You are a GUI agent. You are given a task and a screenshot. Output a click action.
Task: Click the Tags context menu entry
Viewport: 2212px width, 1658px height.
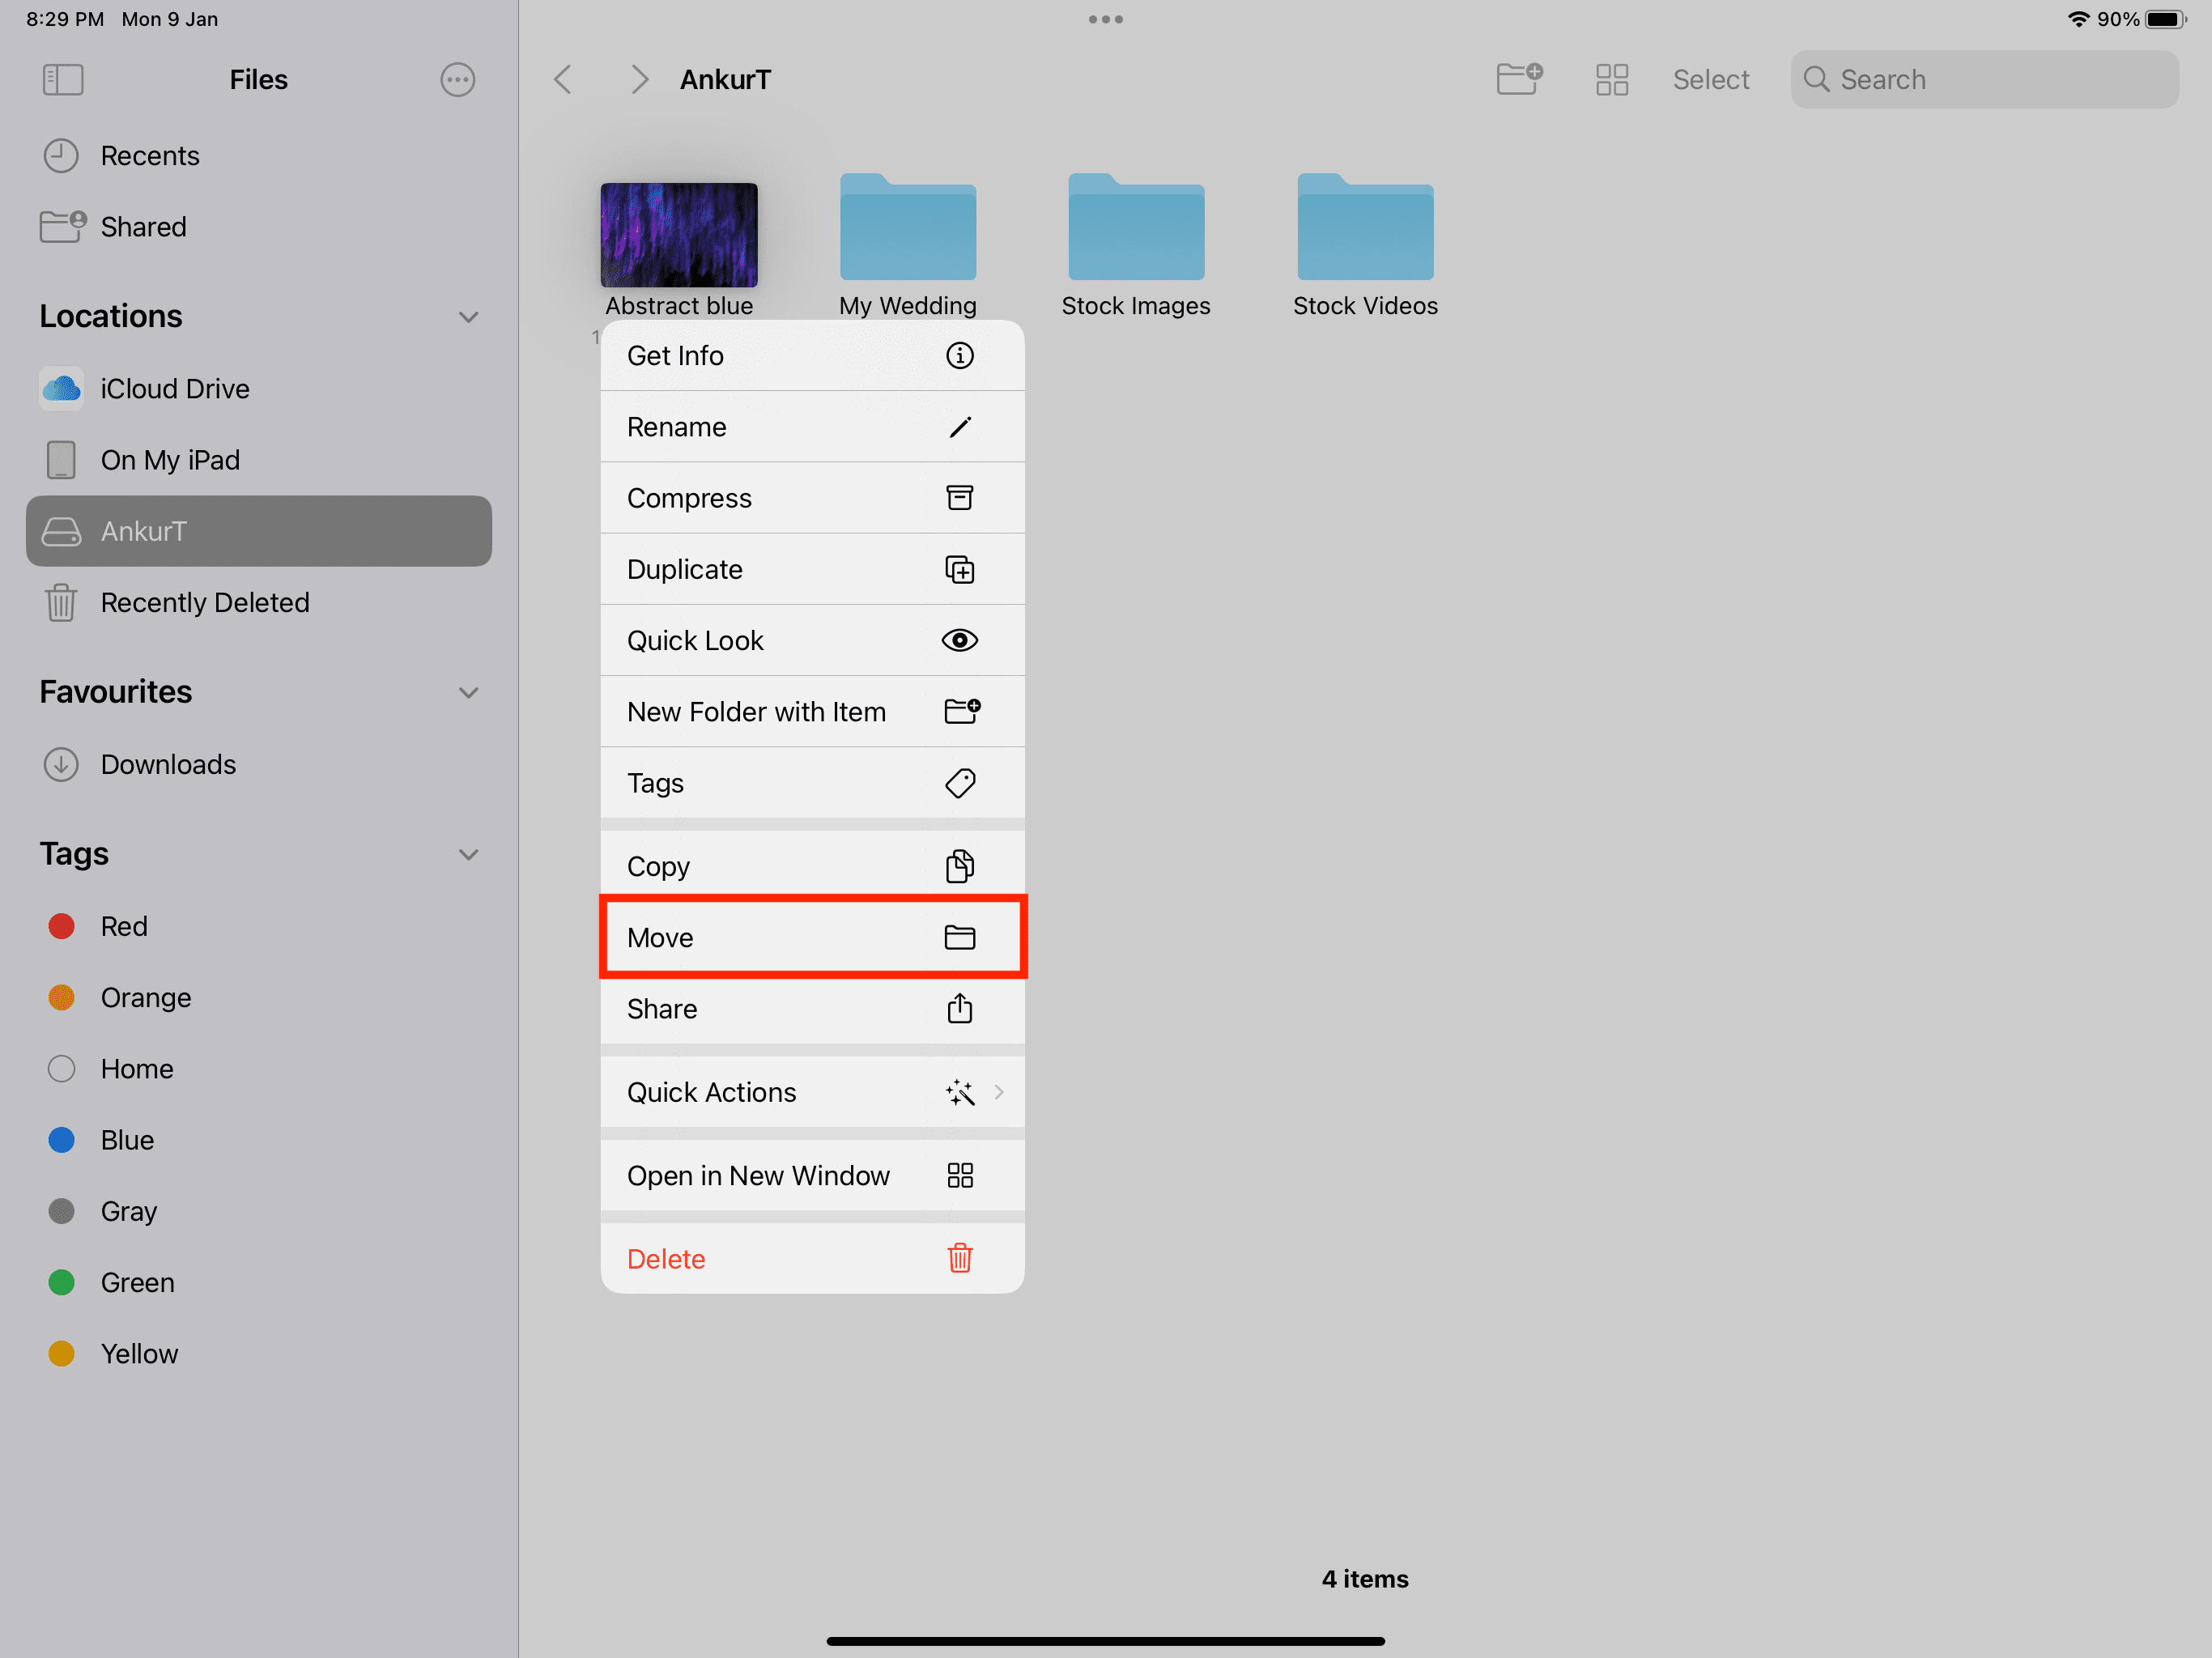(812, 783)
